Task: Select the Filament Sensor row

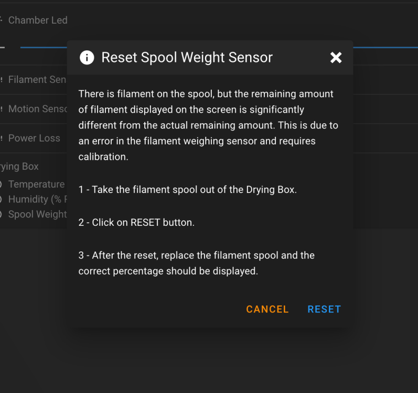Action: click(37, 80)
